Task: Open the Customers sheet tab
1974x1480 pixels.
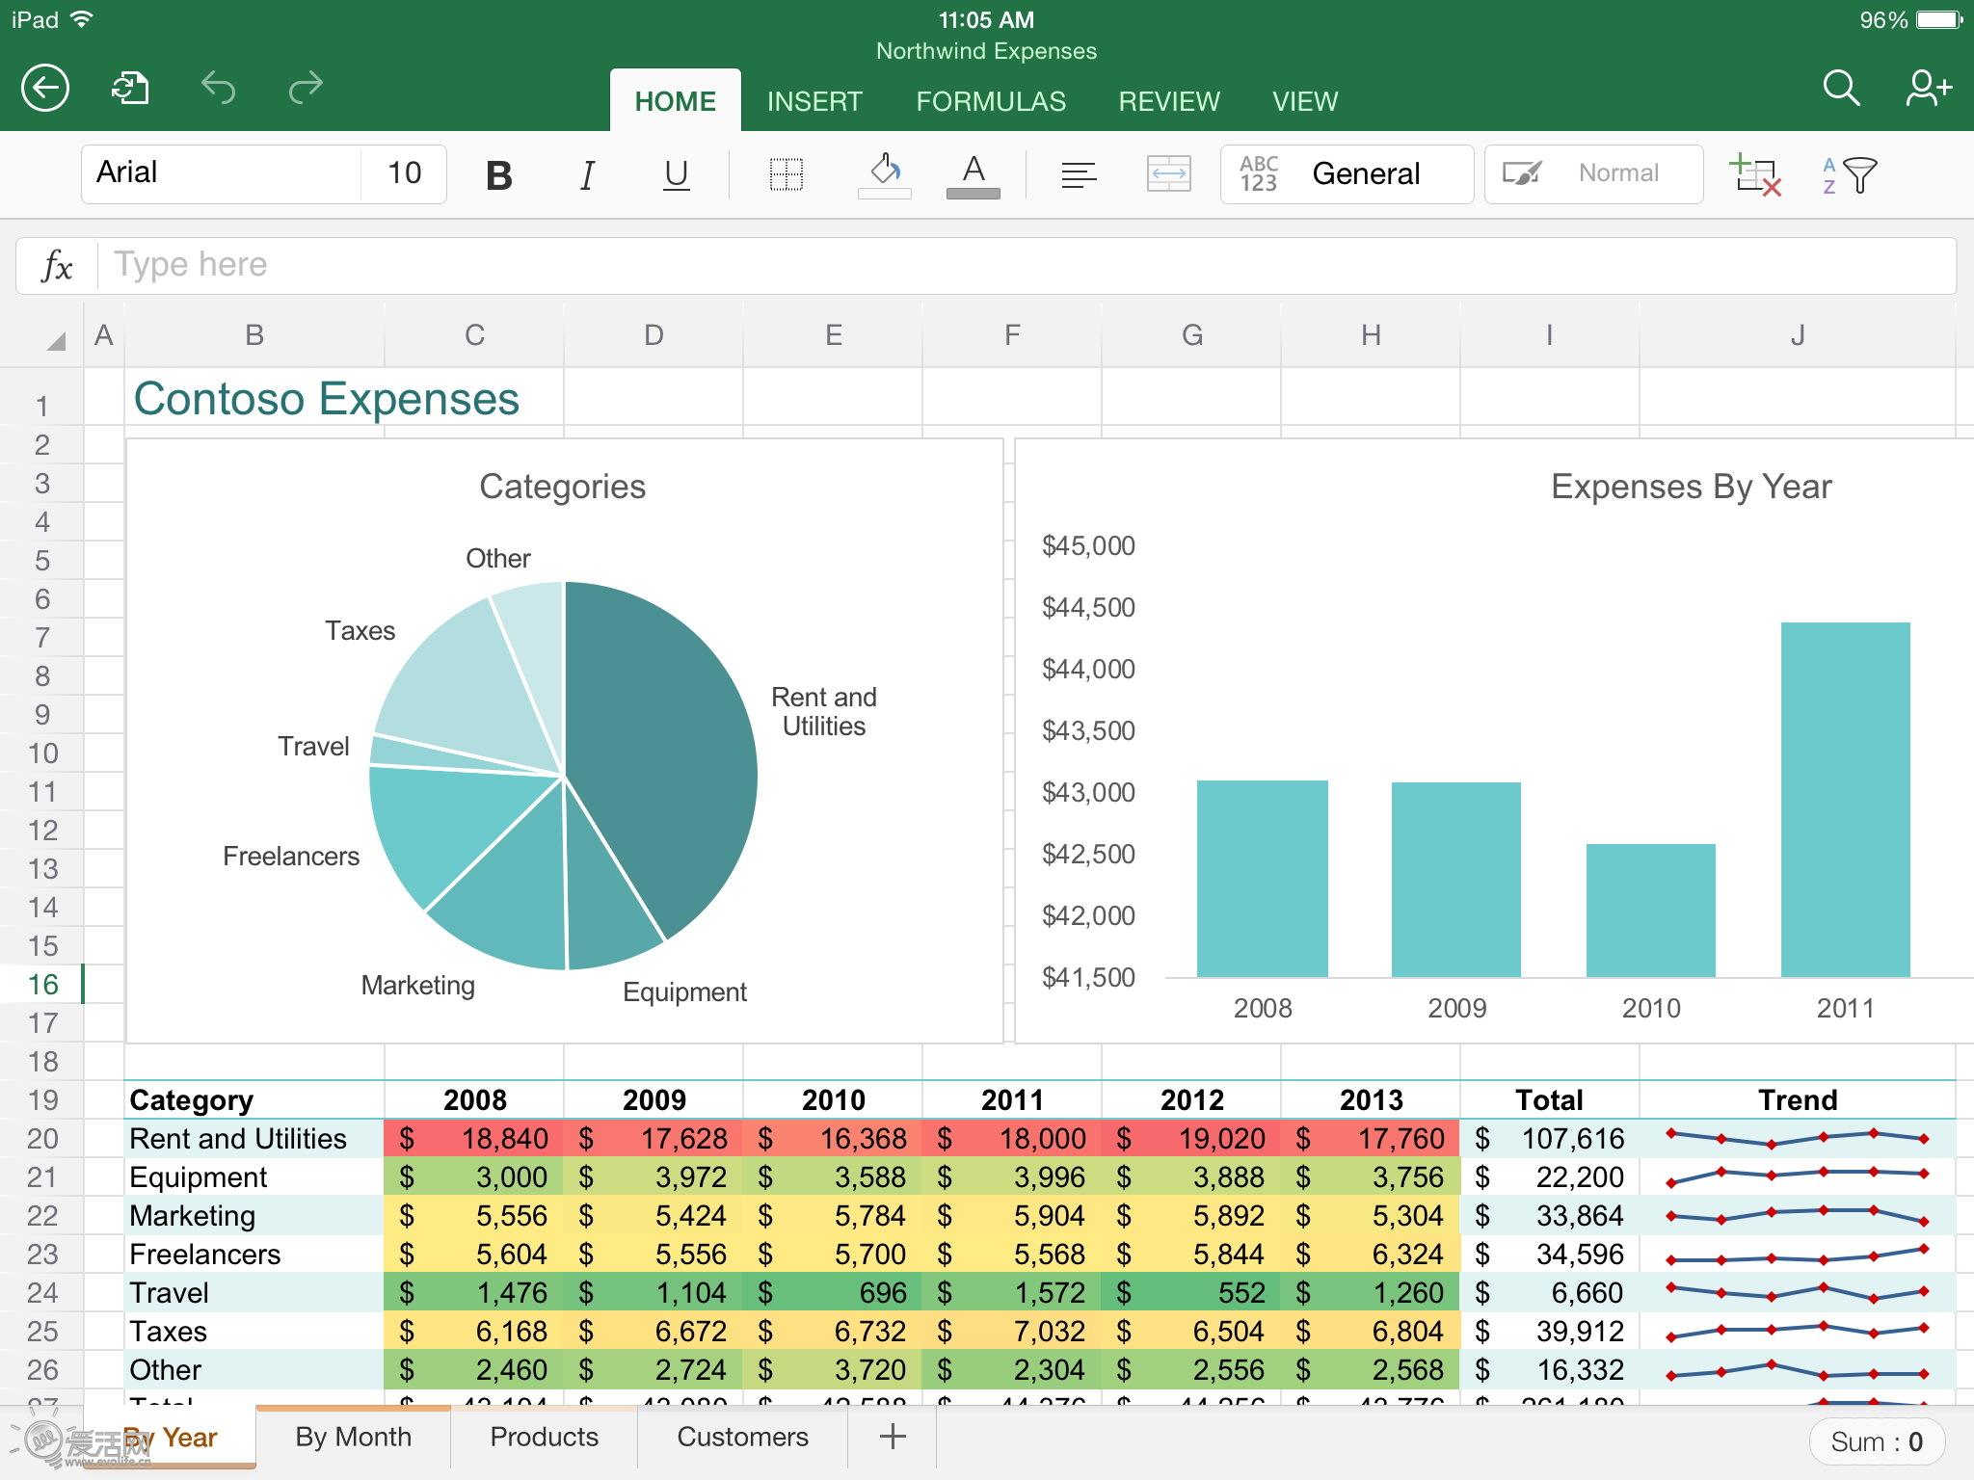Action: click(x=742, y=1437)
